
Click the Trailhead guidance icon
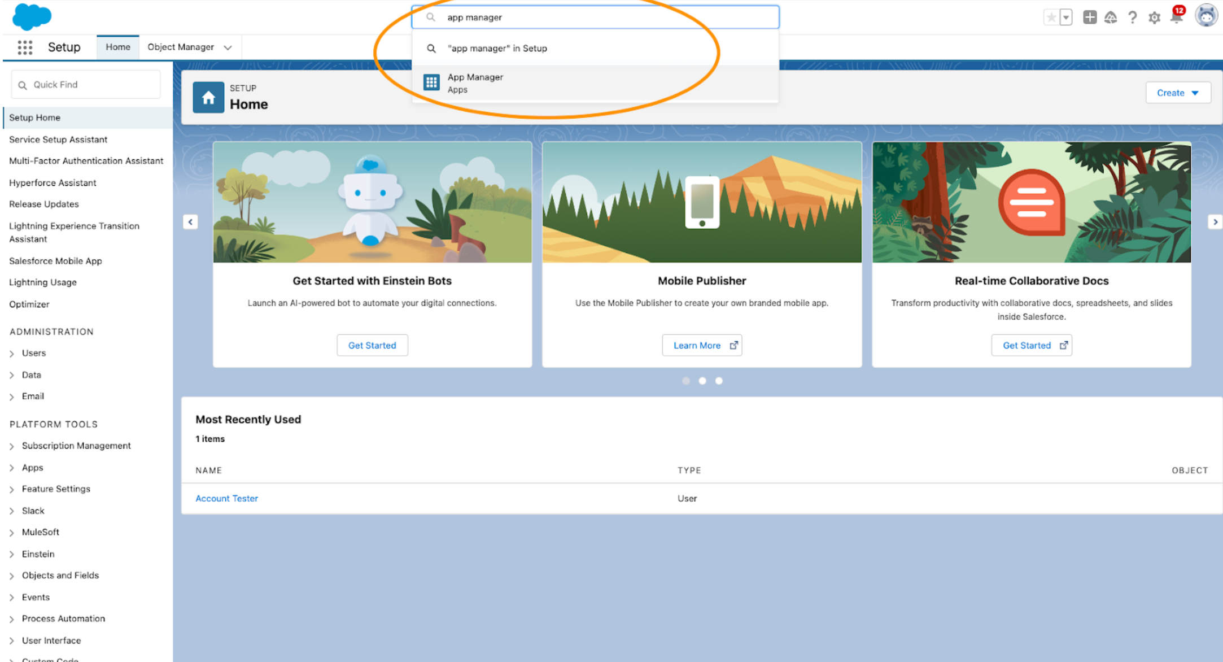[1111, 18]
